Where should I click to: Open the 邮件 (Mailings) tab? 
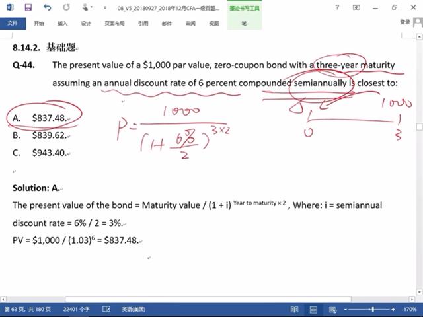coord(167,24)
